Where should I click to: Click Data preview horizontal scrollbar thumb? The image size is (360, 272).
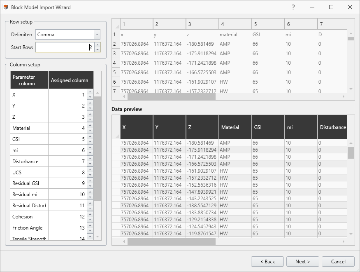tap(172, 242)
